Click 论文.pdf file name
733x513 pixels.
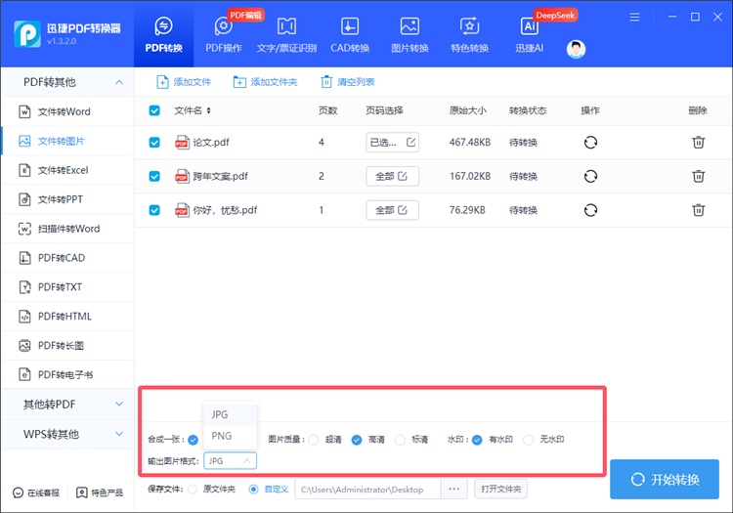pyautogui.click(x=211, y=143)
